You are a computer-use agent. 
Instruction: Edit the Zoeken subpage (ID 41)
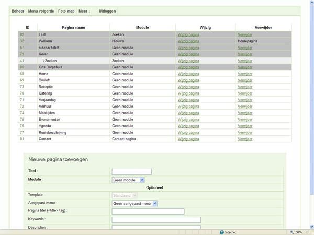(x=188, y=61)
